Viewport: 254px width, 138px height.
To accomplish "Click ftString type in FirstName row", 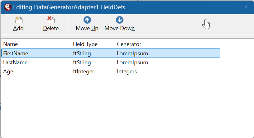I will [x=82, y=53].
